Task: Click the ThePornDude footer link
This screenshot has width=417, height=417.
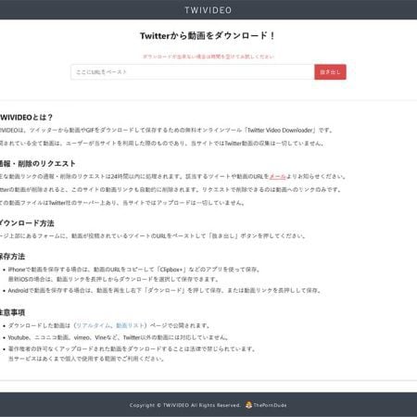Action: (270, 405)
